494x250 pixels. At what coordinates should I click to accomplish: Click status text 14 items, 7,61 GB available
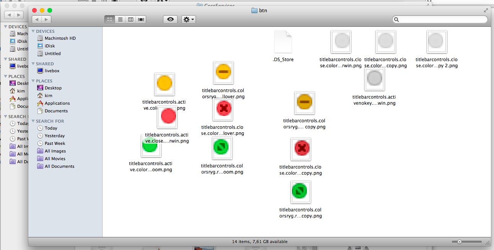point(260,242)
